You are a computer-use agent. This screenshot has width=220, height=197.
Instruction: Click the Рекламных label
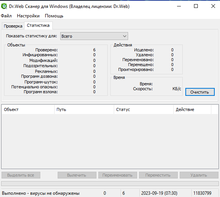(x=46, y=71)
